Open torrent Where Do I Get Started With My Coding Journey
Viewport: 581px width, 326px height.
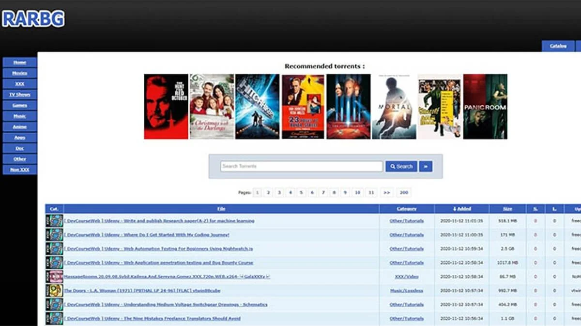[147, 235]
